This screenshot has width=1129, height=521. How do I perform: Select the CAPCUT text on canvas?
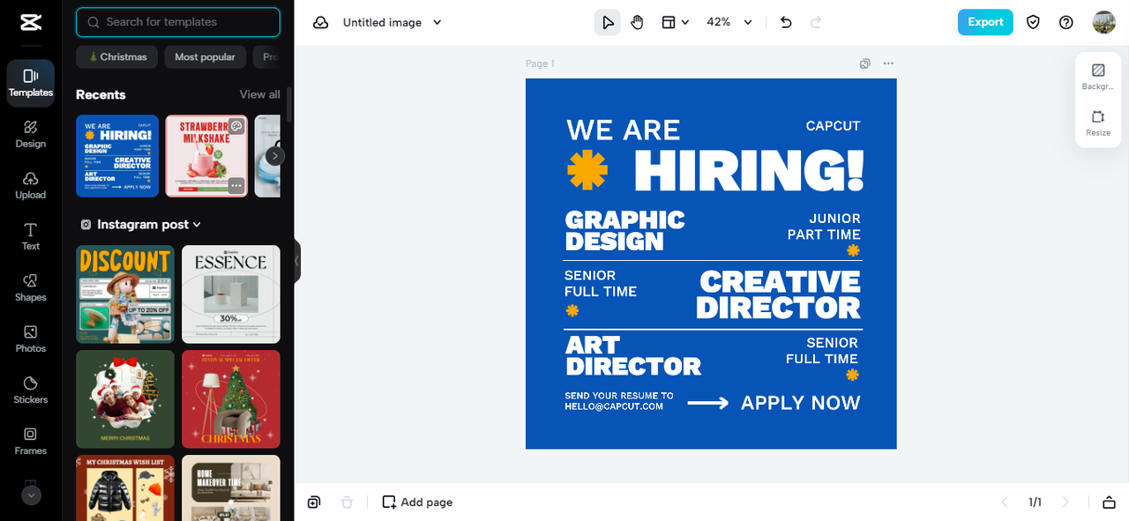coord(833,126)
